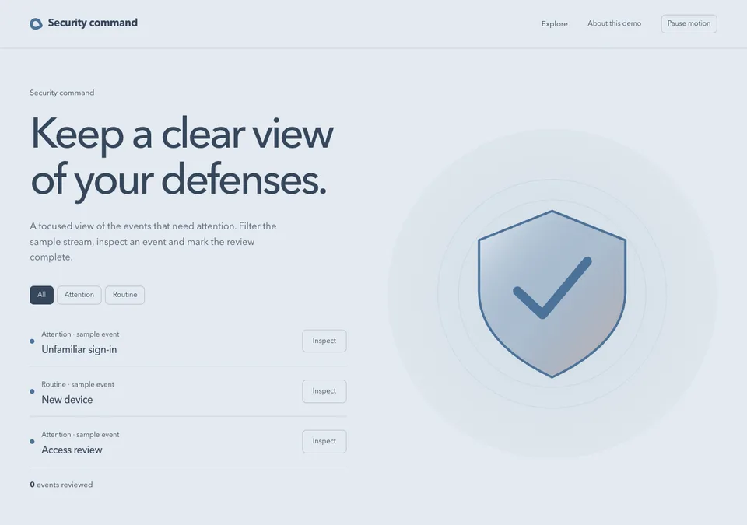747x525 pixels.
Task: Click the Security command logo icon
Action: click(x=37, y=23)
